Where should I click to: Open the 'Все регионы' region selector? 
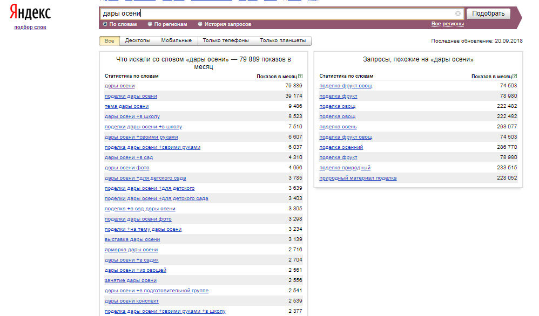coord(448,24)
